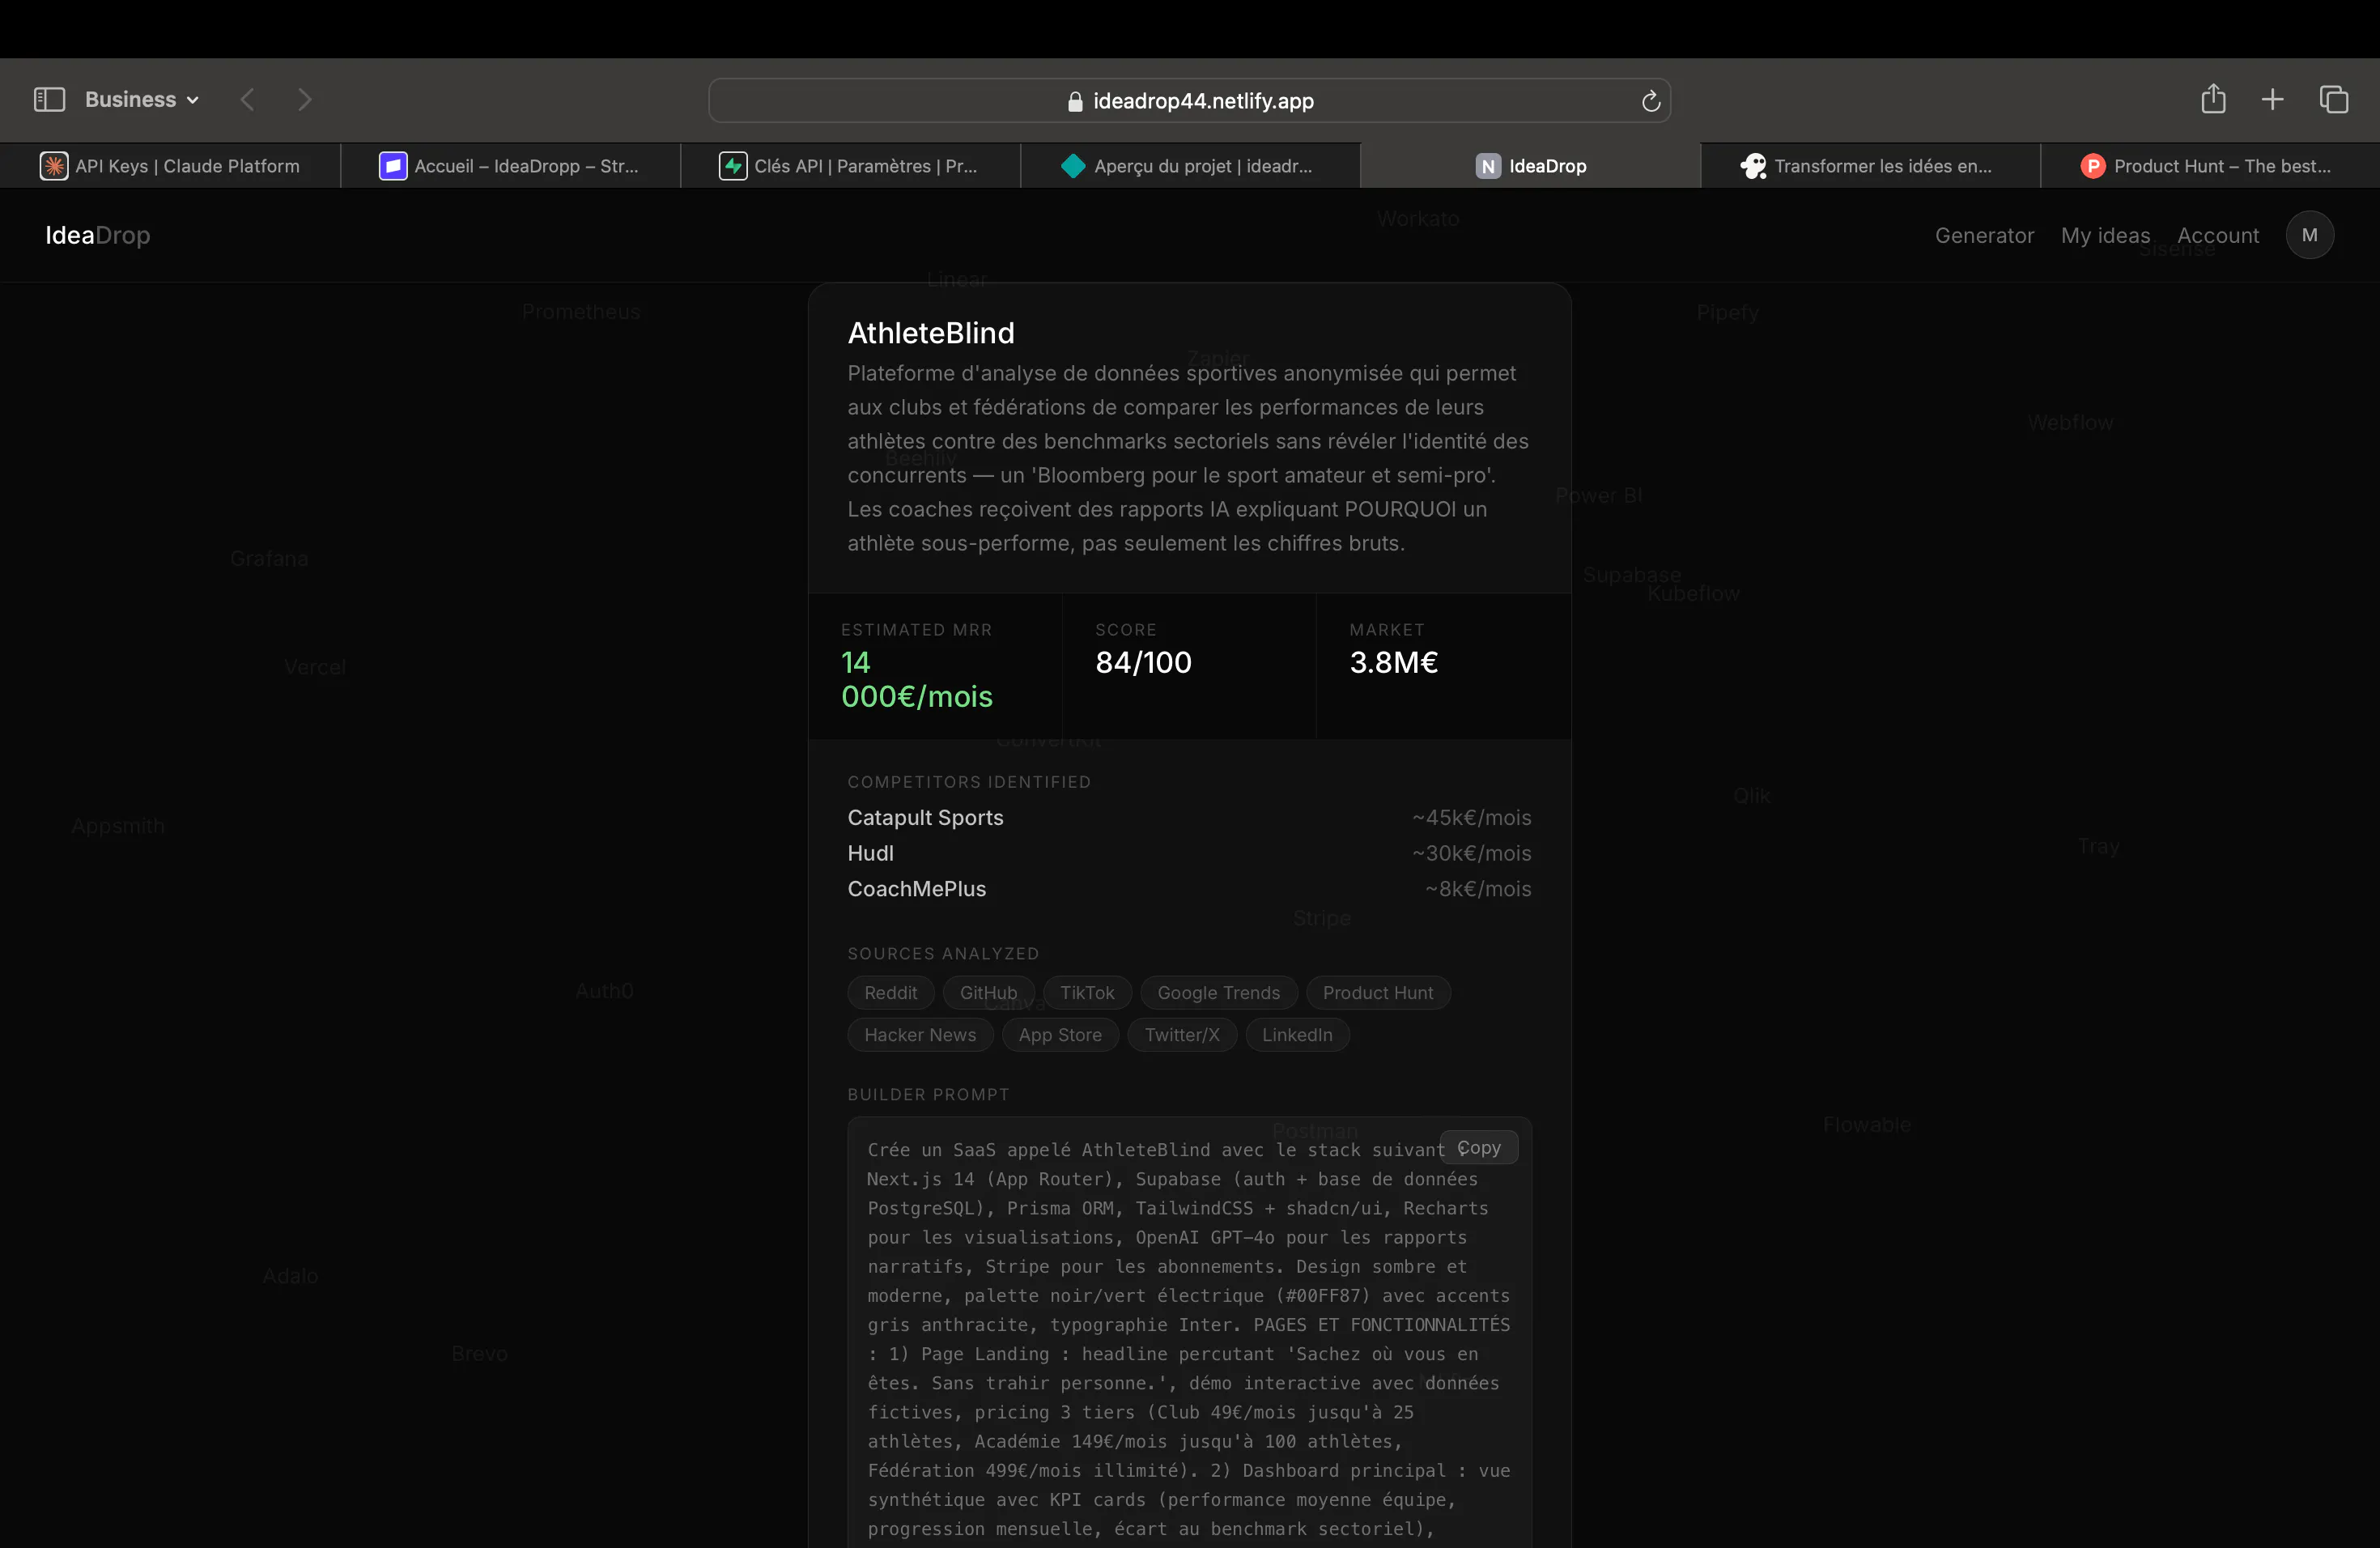Open the Business tab group dropdown
The width and height of the screenshot is (2380, 1548).
[x=142, y=100]
